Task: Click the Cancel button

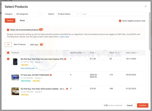Action: [x=129, y=105]
